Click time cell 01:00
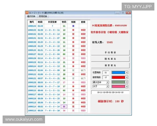The width and height of the screenshot is (157, 126). [x=40, y=74]
